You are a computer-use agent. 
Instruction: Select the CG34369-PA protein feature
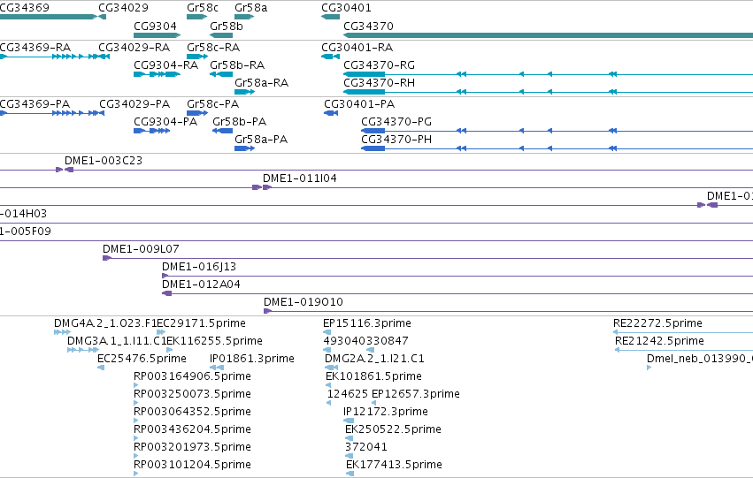pyautogui.click(x=48, y=113)
